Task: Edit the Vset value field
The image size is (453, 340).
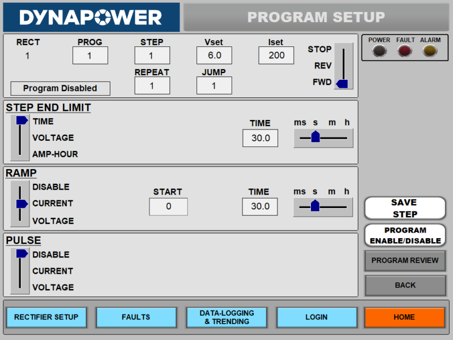Action: tap(215, 55)
